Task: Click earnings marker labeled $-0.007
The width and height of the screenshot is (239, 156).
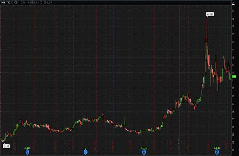Action: point(27,152)
